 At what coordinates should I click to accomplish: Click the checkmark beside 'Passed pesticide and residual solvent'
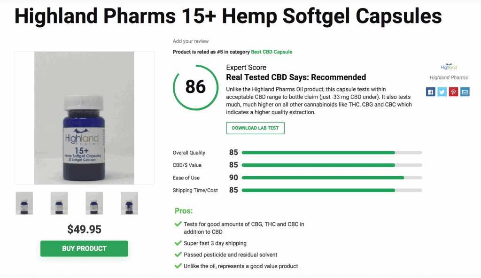(x=178, y=255)
